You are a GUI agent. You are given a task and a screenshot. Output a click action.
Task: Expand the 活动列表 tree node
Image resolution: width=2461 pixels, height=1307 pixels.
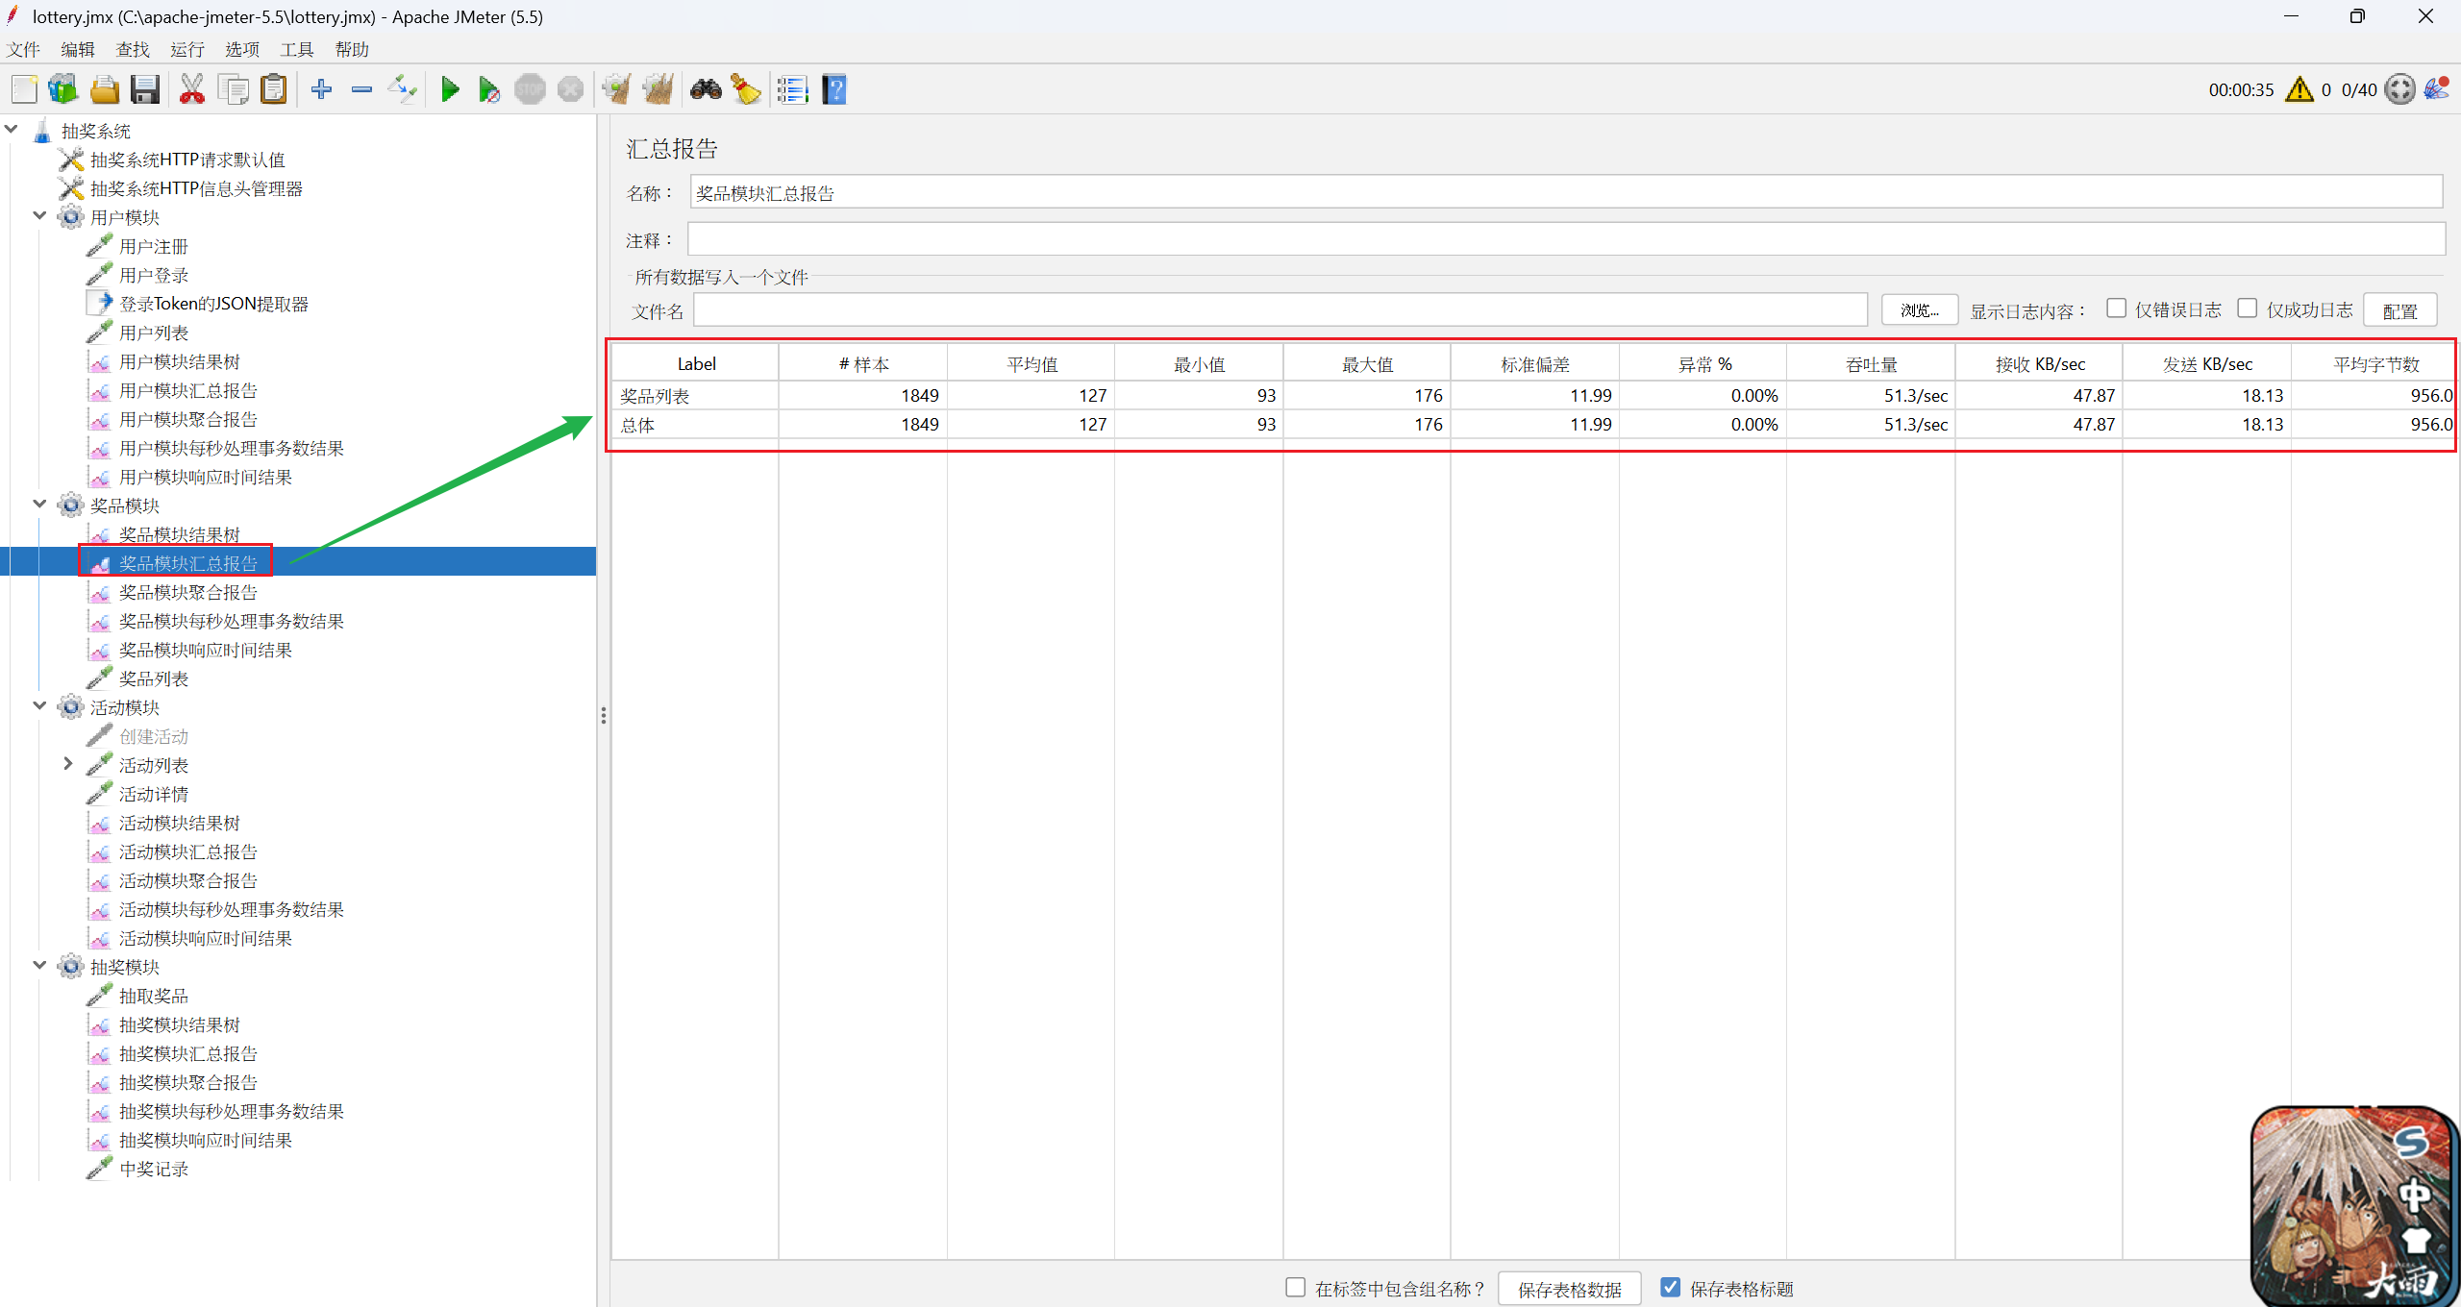click(67, 764)
